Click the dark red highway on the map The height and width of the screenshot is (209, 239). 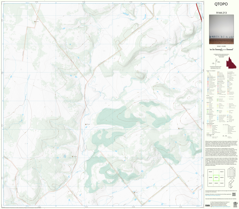tap(199, 12)
